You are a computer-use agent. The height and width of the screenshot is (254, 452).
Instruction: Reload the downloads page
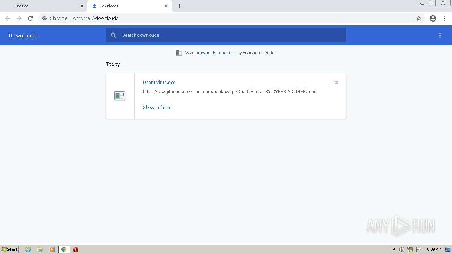point(30,18)
